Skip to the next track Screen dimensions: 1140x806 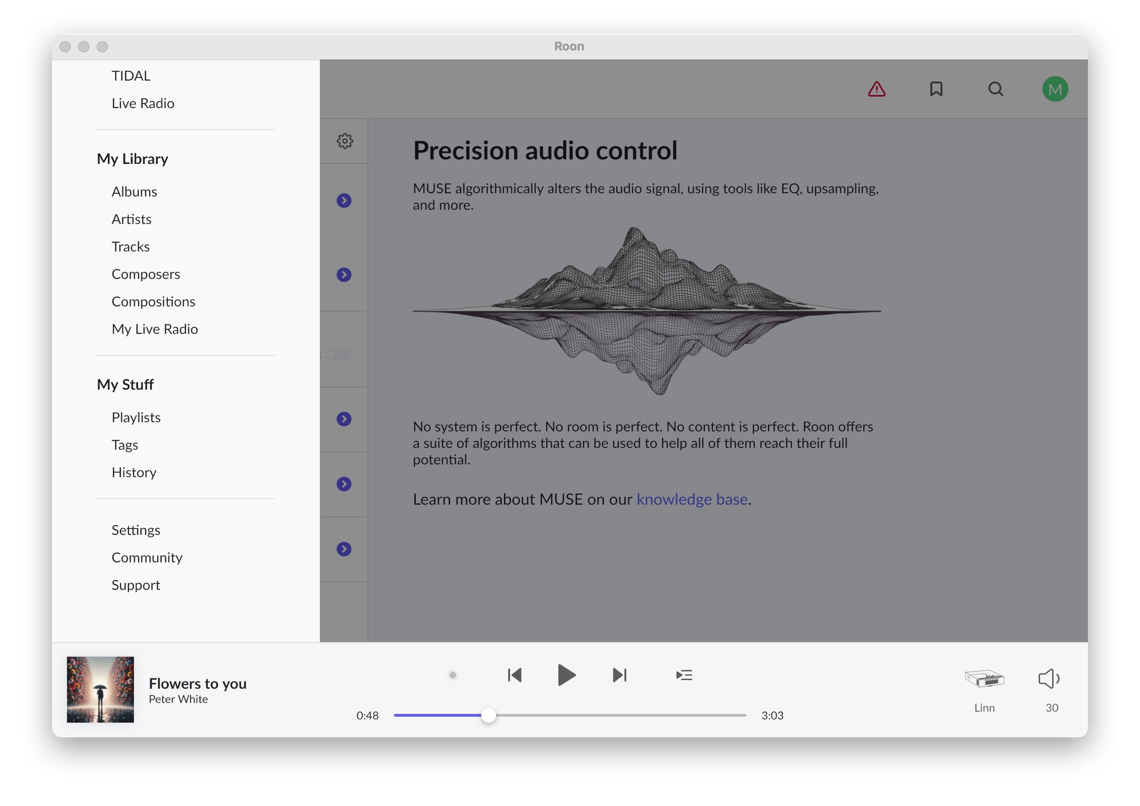click(x=620, y=675)
